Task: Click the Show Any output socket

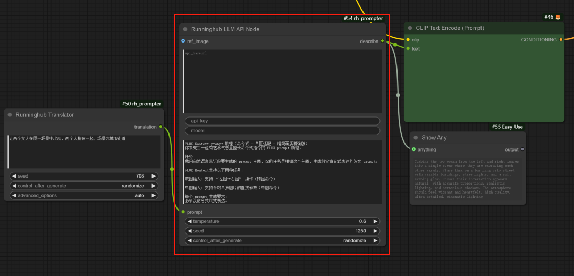Action: (x=522, y=149)
